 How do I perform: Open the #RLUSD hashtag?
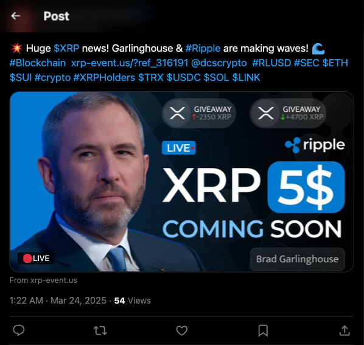click(271, 63)
